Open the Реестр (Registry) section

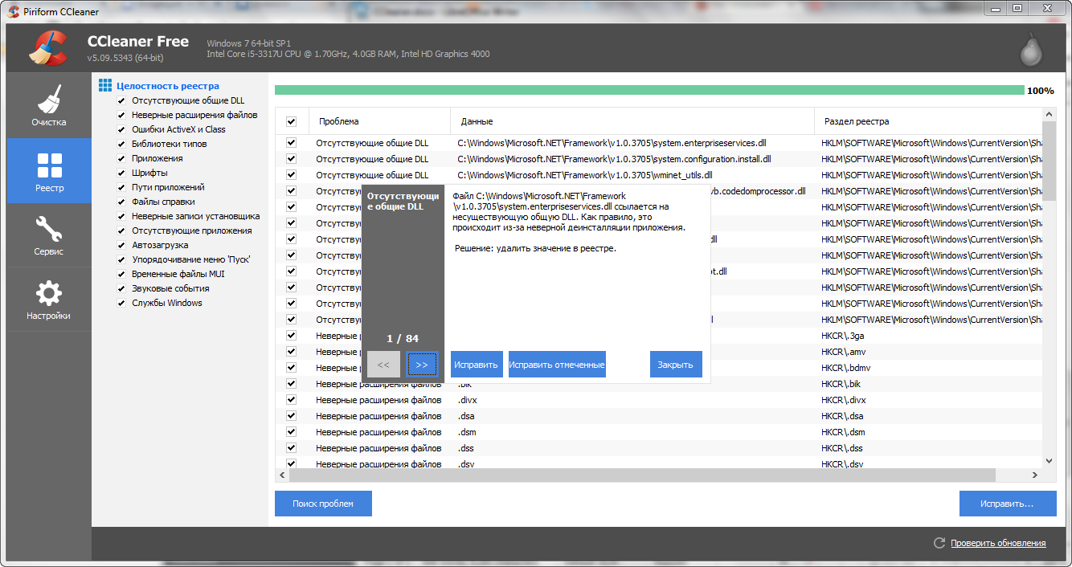tap(49, 170)
